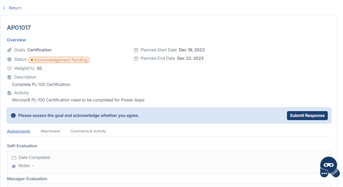Click the Notes label in Self-Evaluation
The width and height of the screenshot is (343, 187).
click(x=24, y=166)
